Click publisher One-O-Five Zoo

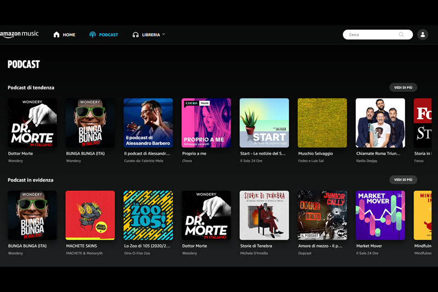[x=137, y=253]
